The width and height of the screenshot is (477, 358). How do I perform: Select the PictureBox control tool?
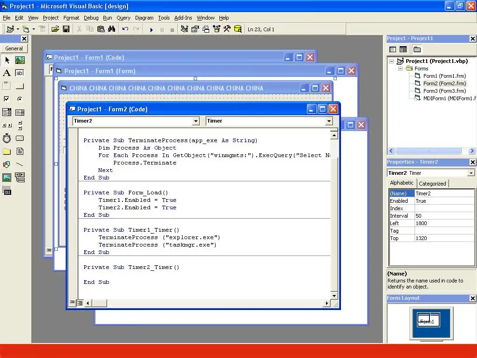[x=20, y=60]
